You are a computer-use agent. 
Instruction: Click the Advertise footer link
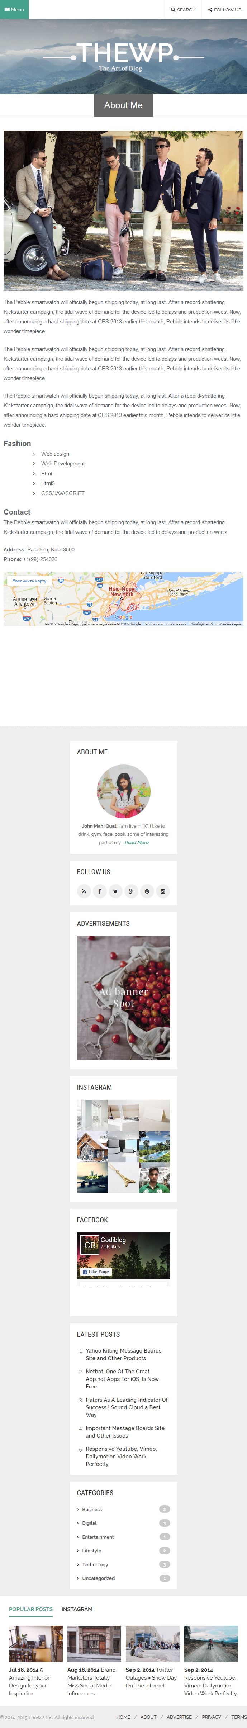coord(179,1717)
